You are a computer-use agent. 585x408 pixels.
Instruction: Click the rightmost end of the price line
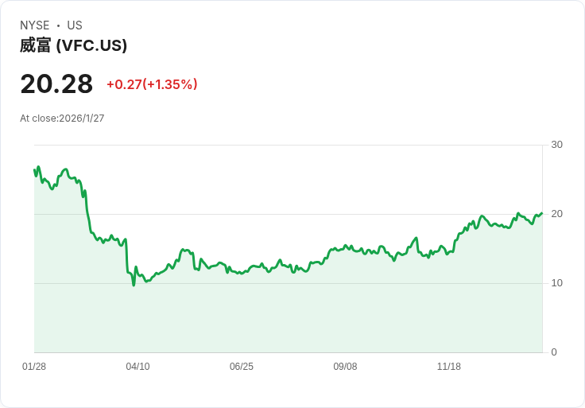click(541, 213)
